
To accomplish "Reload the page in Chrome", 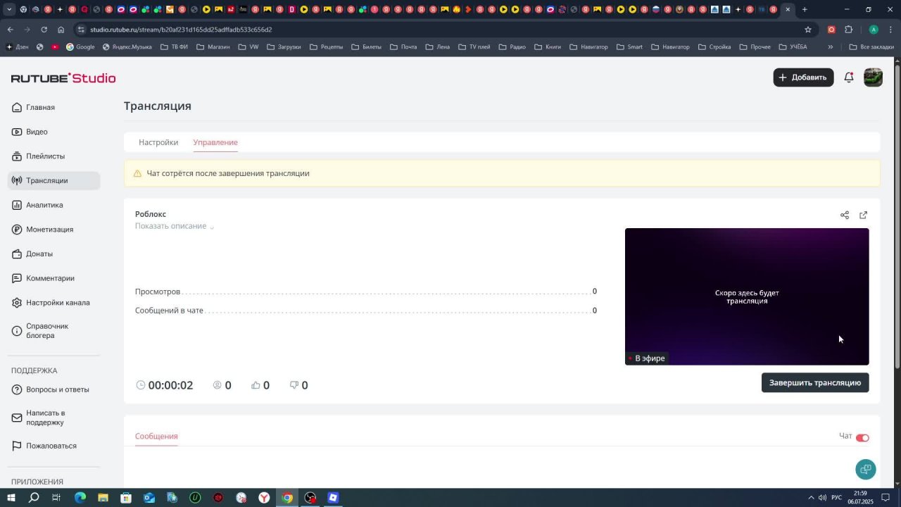I will tap(44, 30).
